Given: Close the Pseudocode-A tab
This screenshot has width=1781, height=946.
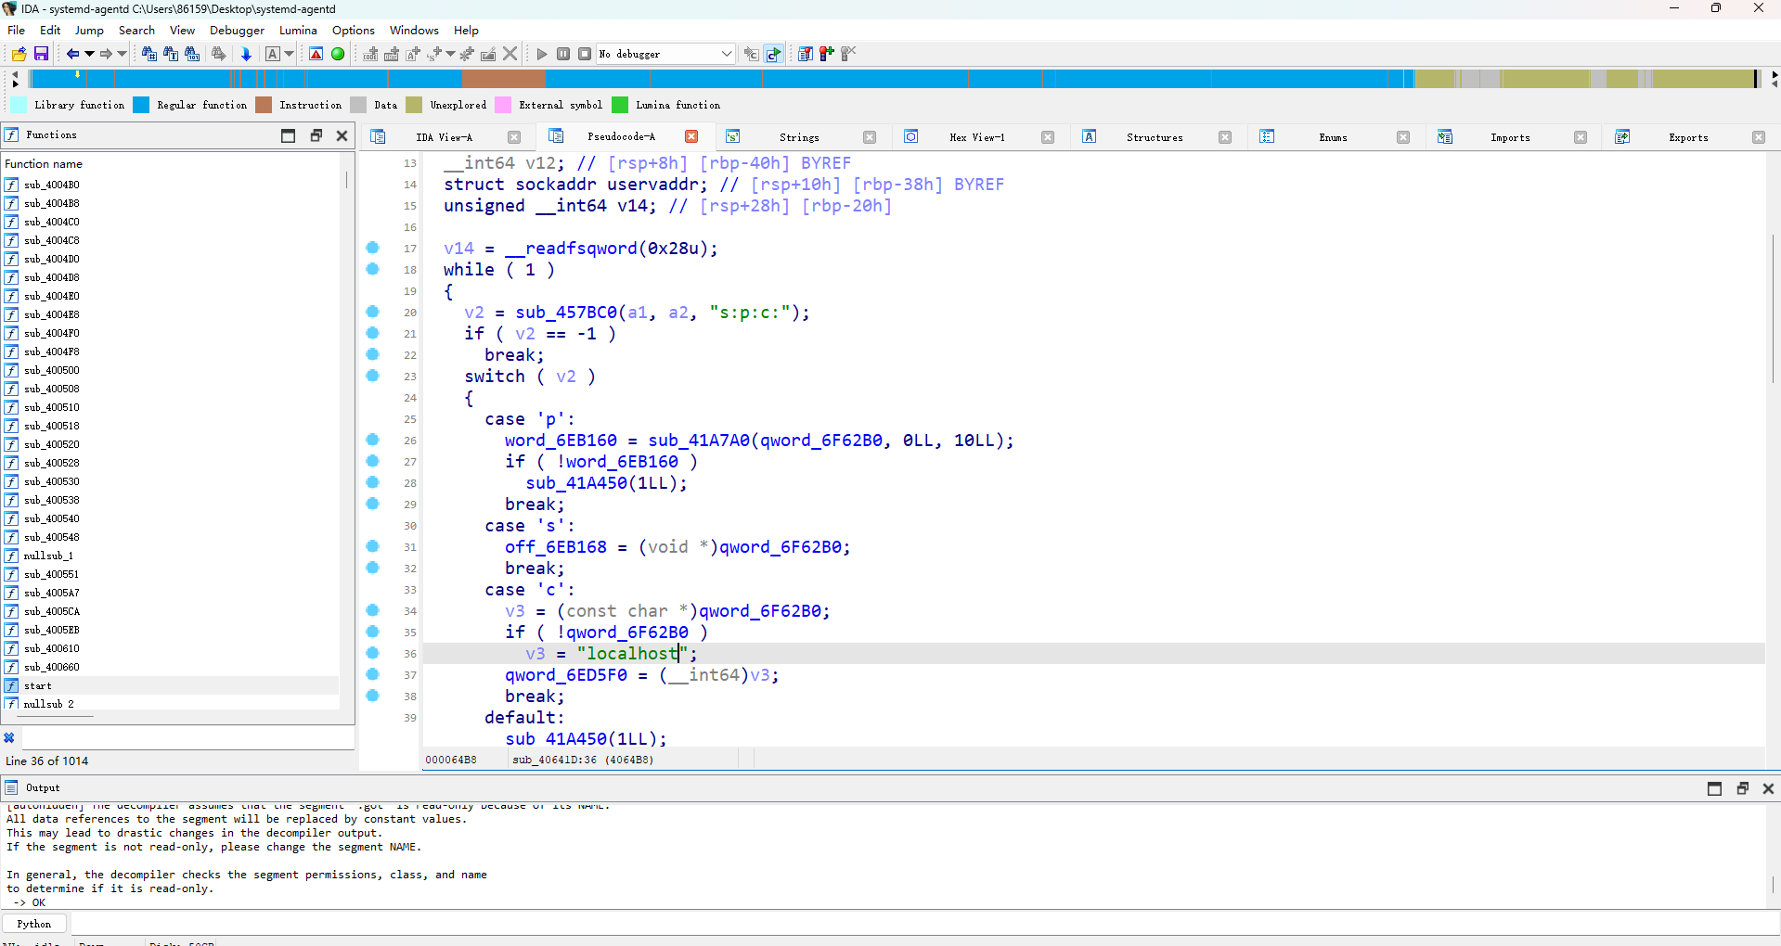Looking at the screenshot, I should pos(691,136).
